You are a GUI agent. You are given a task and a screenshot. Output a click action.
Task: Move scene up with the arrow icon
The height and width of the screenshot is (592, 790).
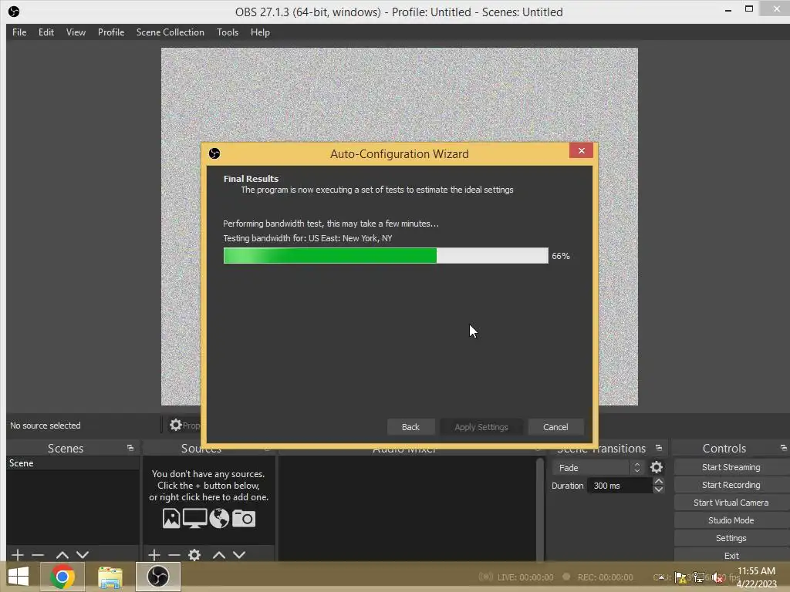coord(62,555)
